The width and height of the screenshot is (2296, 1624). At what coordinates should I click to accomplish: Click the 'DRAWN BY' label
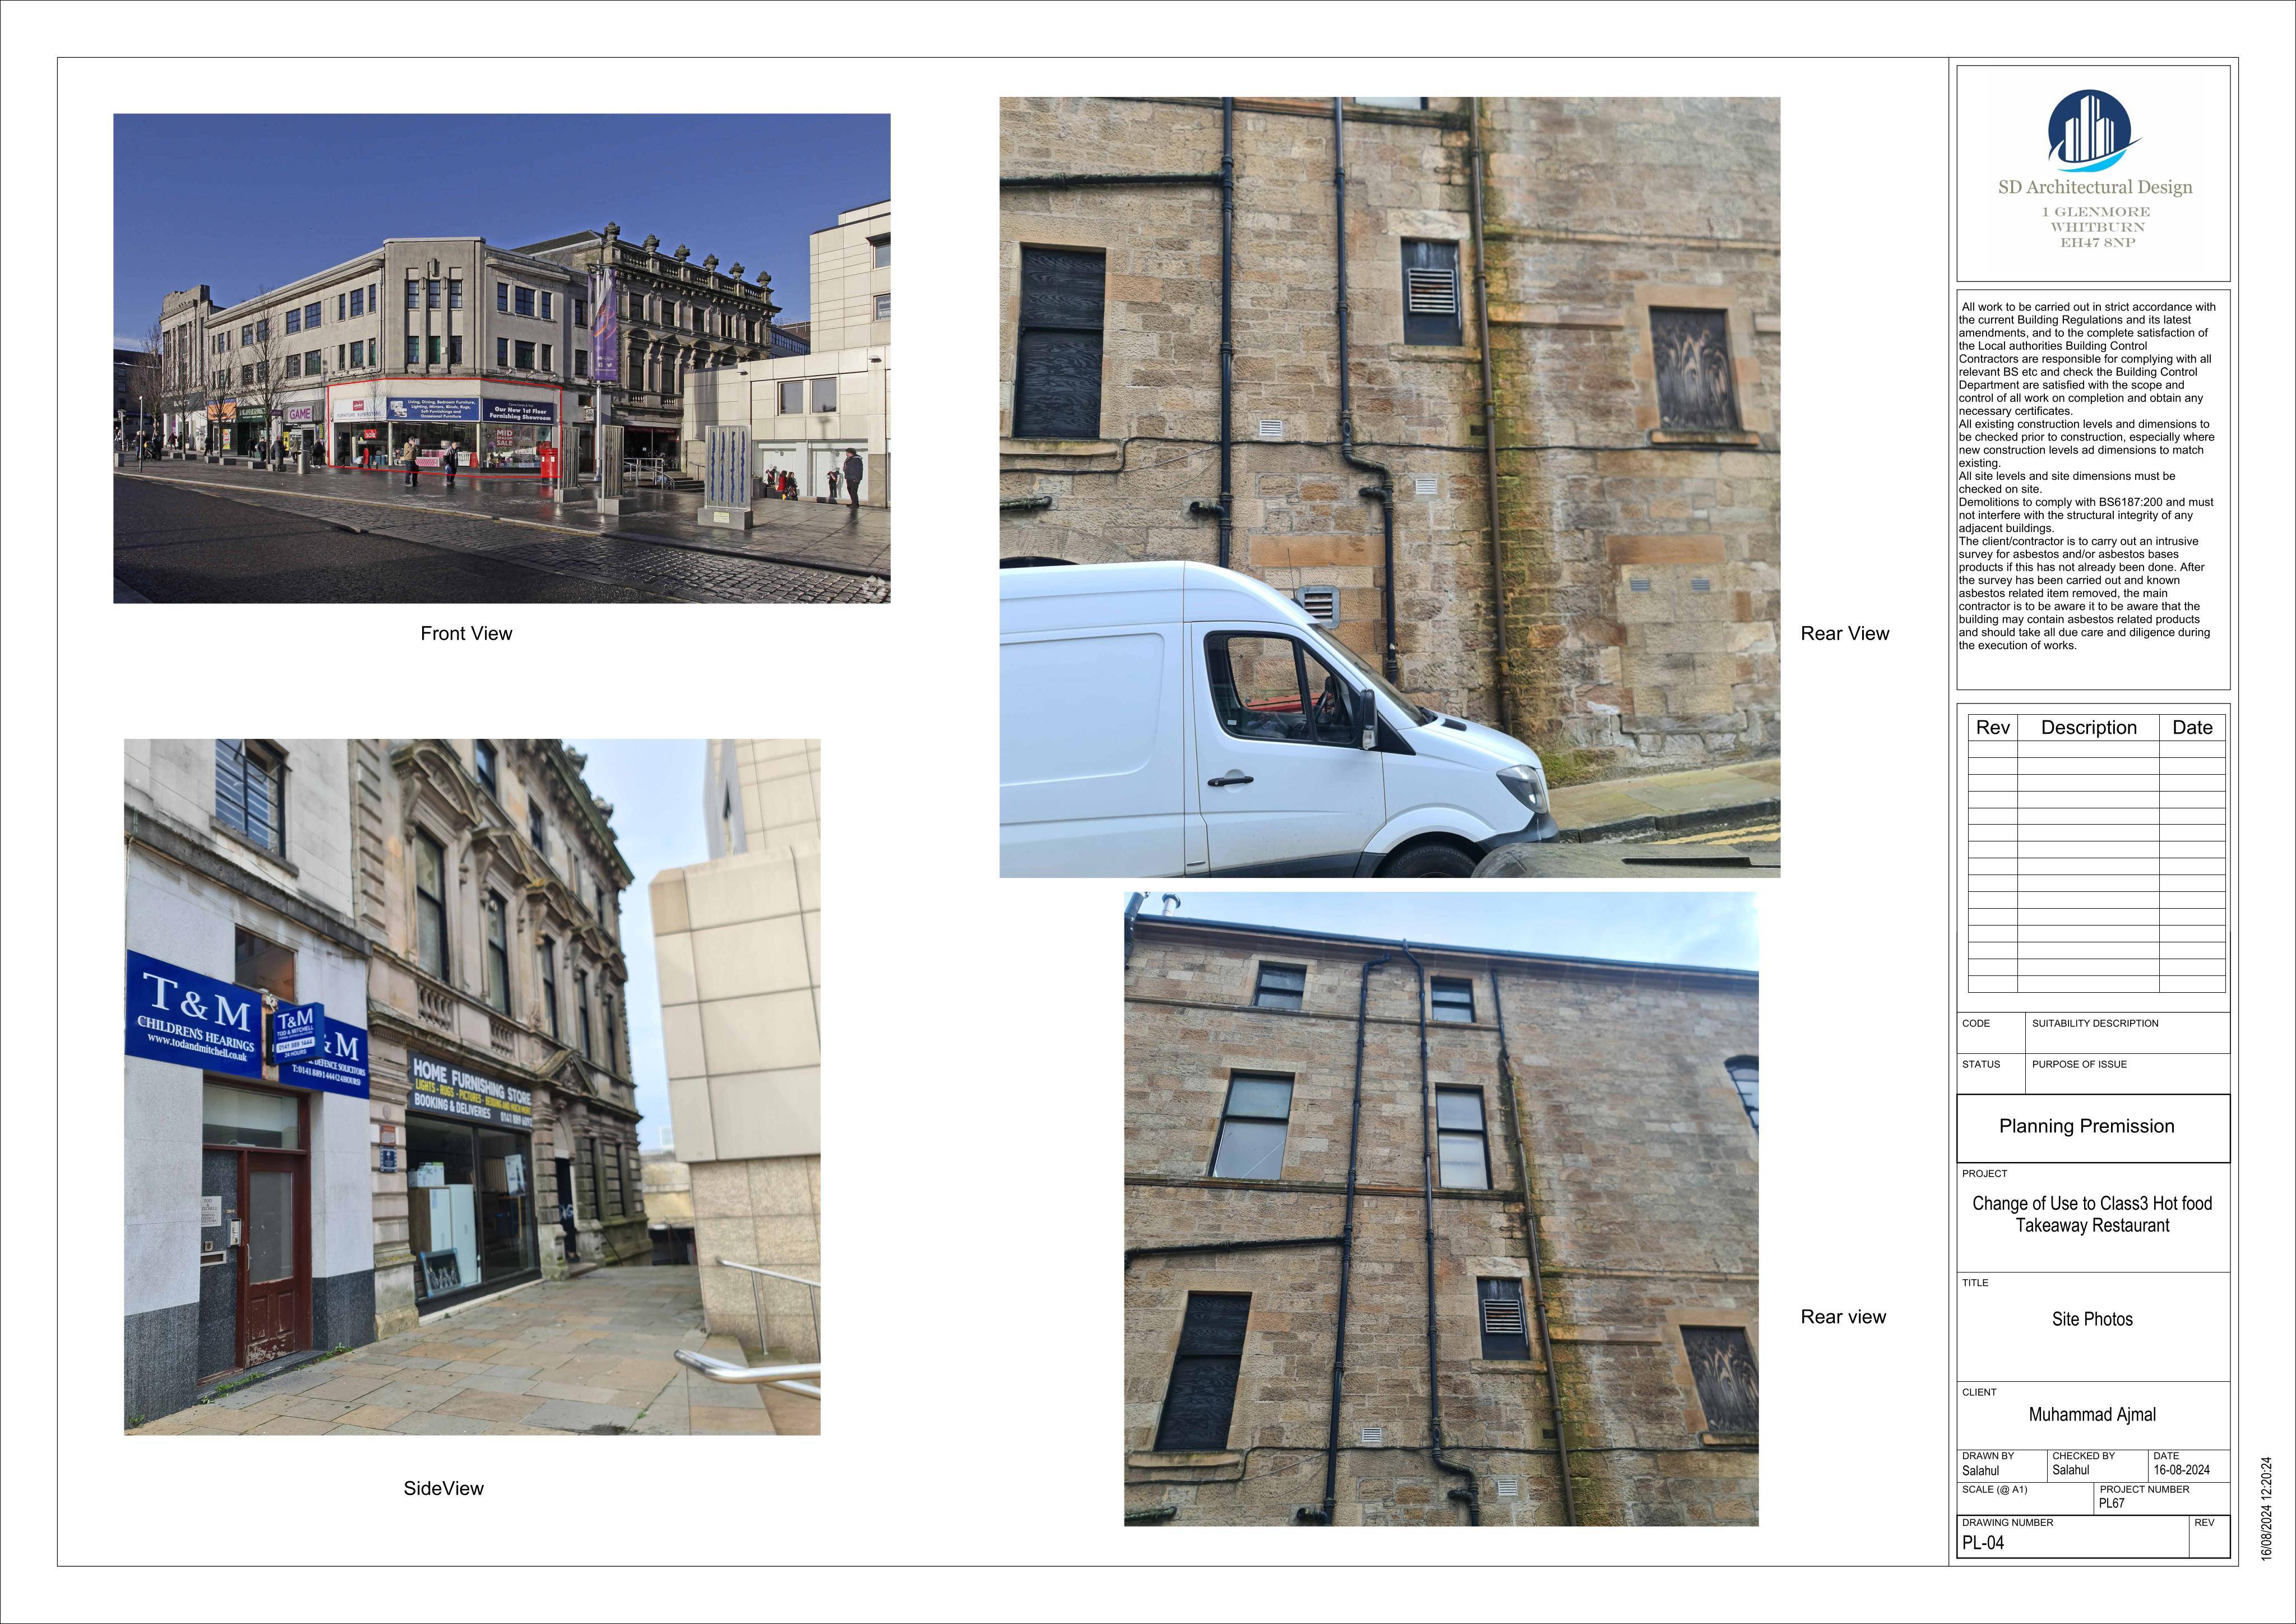pos(1988,1456)
